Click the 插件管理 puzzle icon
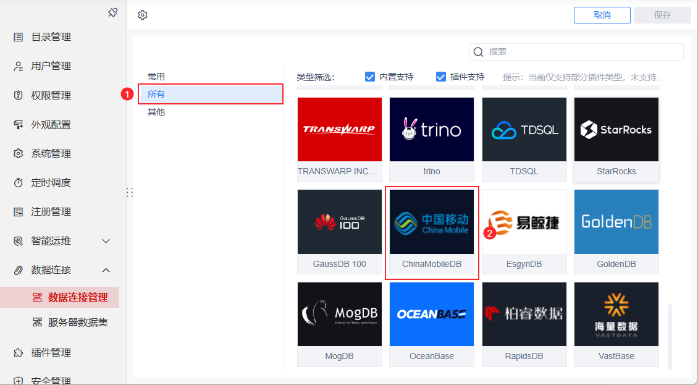The image size is (698, 385). point(19,352)
